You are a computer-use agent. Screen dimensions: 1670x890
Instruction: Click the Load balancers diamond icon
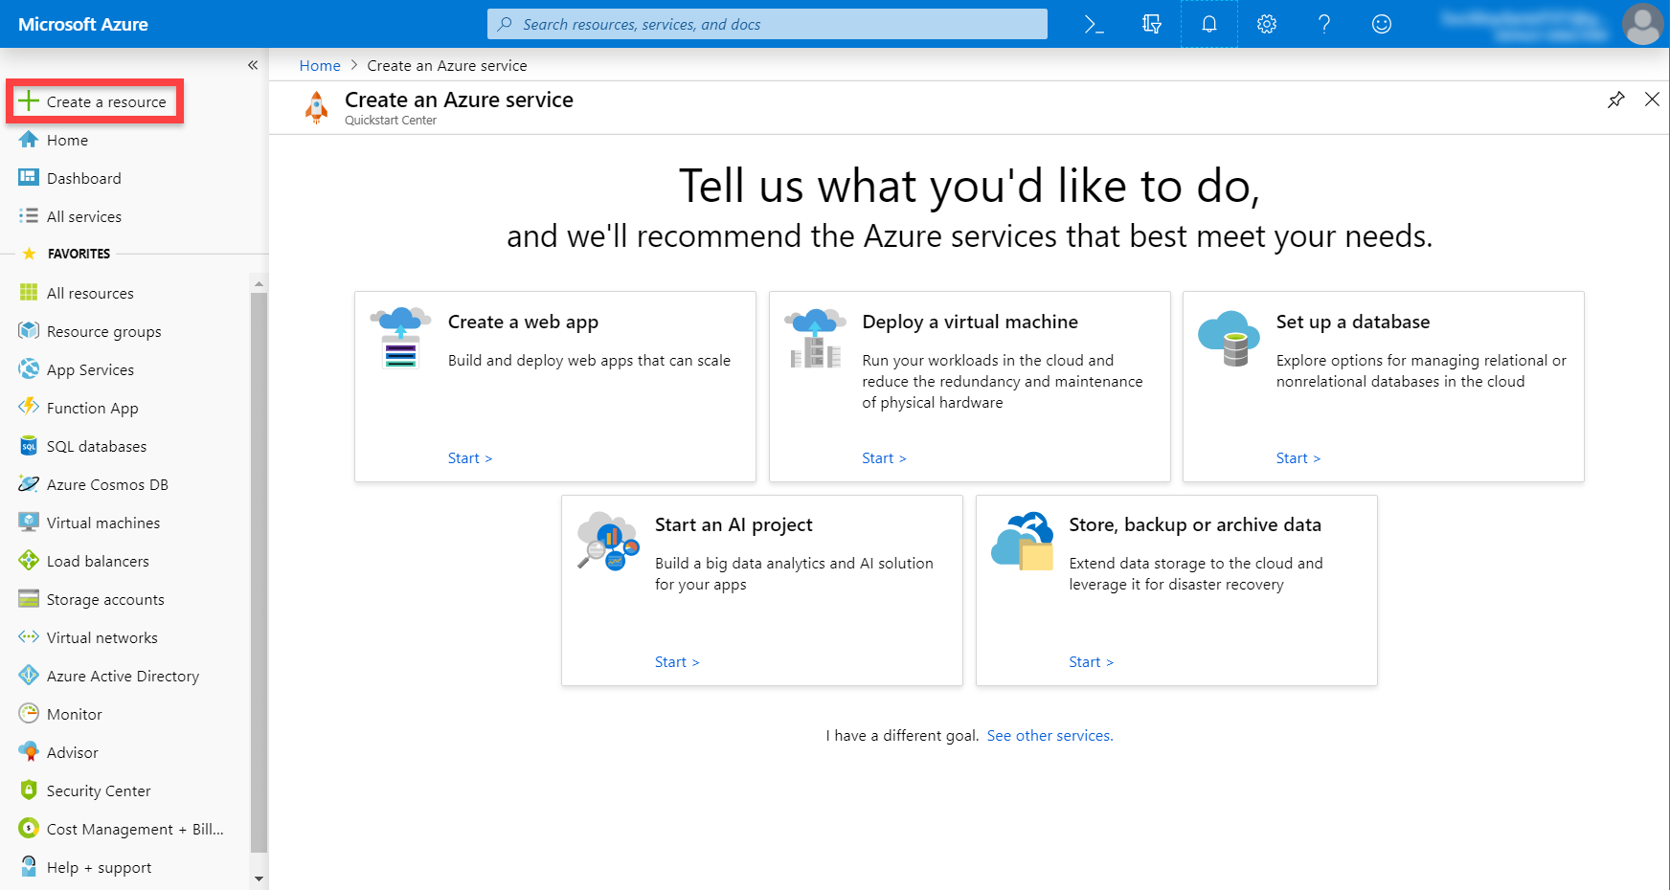pos(29,561)
